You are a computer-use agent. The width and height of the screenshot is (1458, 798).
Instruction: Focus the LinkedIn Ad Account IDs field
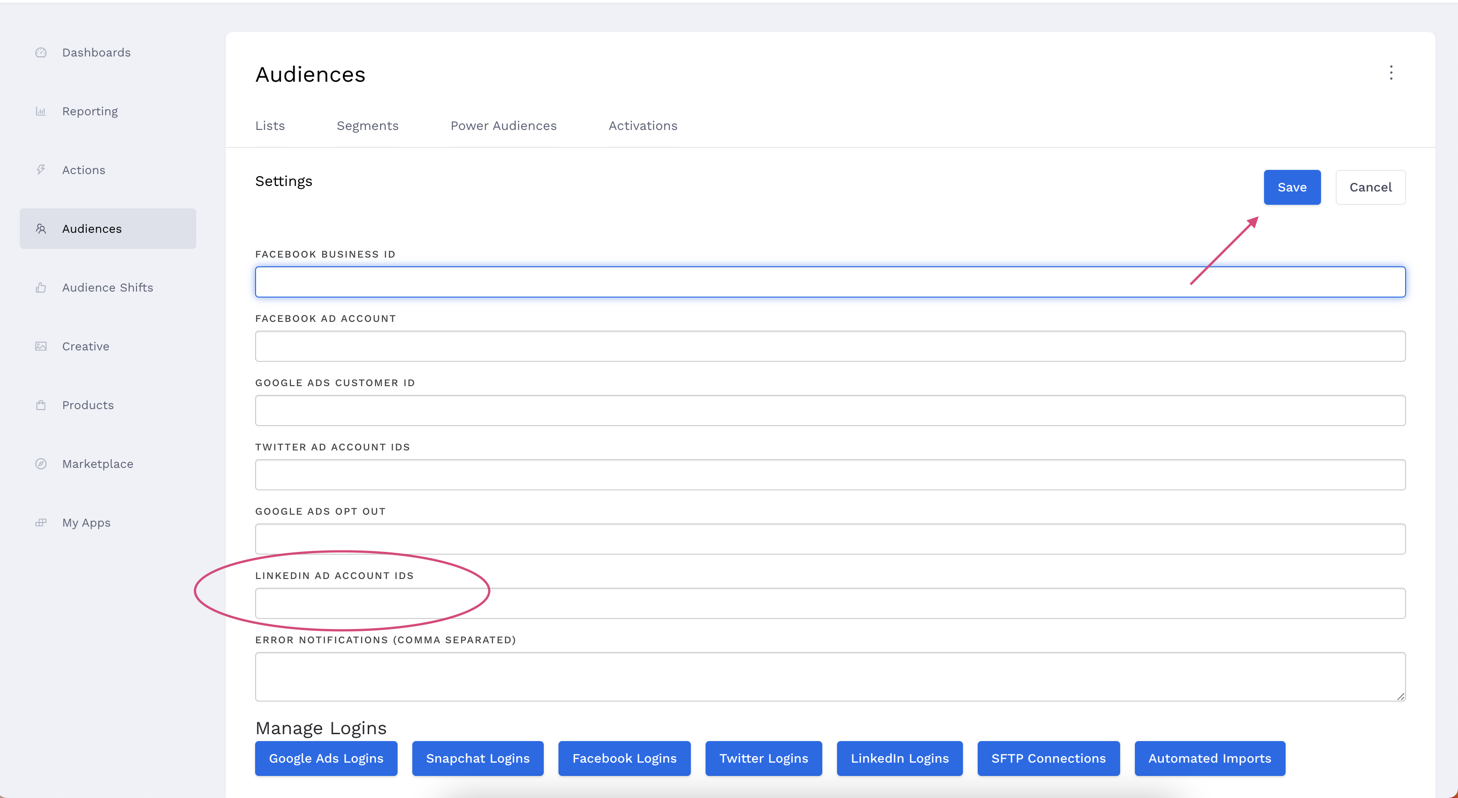pyautogui.click(x=830, y=603)
